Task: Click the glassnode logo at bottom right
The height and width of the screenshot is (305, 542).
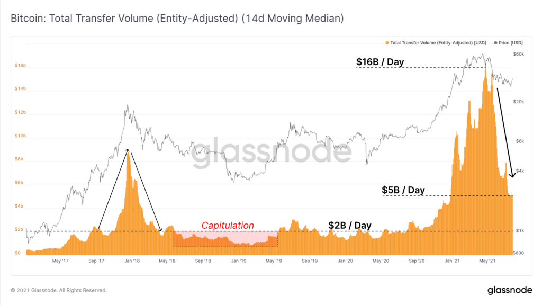Action: pos(510,290)
